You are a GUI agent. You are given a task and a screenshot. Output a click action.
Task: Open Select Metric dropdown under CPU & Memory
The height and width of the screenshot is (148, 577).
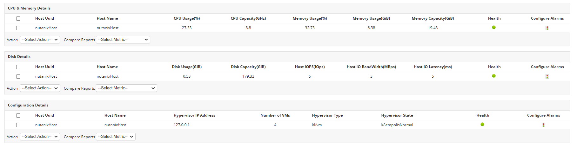[x=123, y=40]
